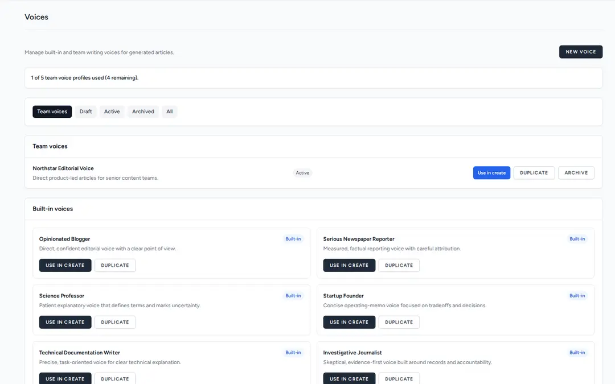Click the Startup Founder description text
This screenshot has height=384, width=615.
point(405,305)
